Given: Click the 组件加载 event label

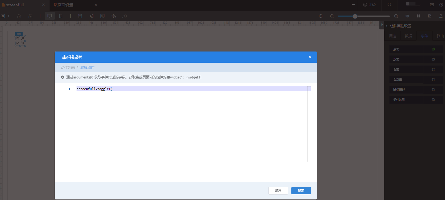Looking at the screenshot, I should click(399, 100).
